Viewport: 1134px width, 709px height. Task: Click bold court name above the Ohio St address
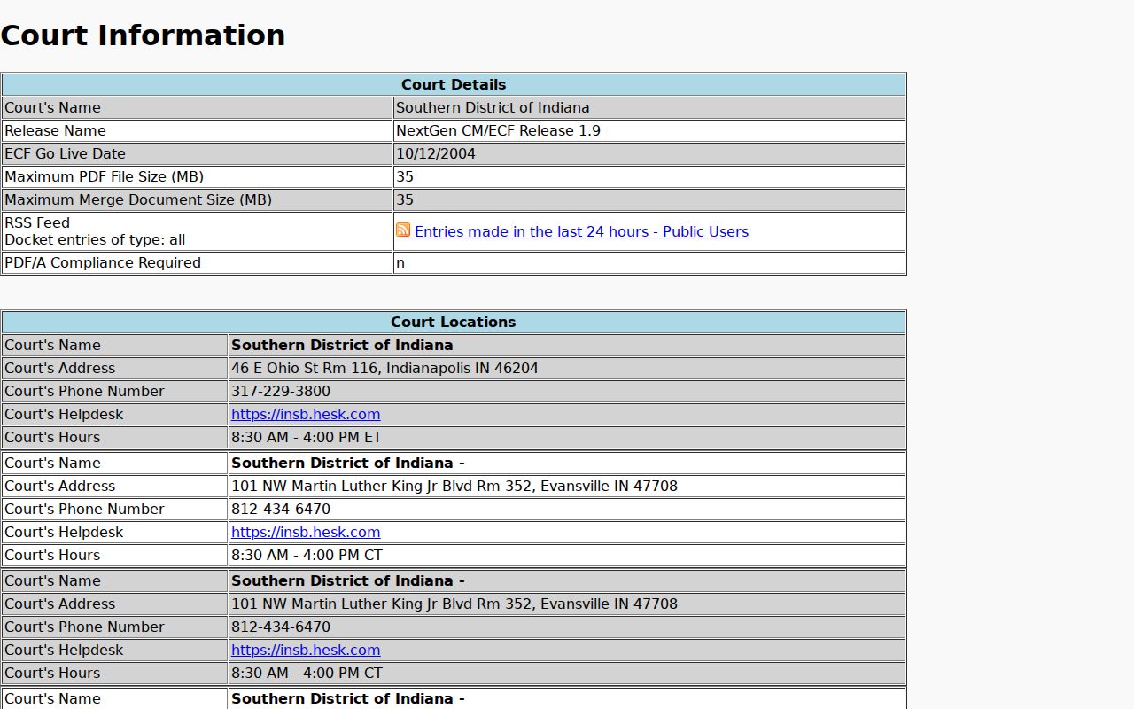coord(342,346)
